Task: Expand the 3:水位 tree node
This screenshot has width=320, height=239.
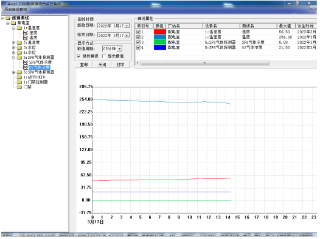Action: 13,47
